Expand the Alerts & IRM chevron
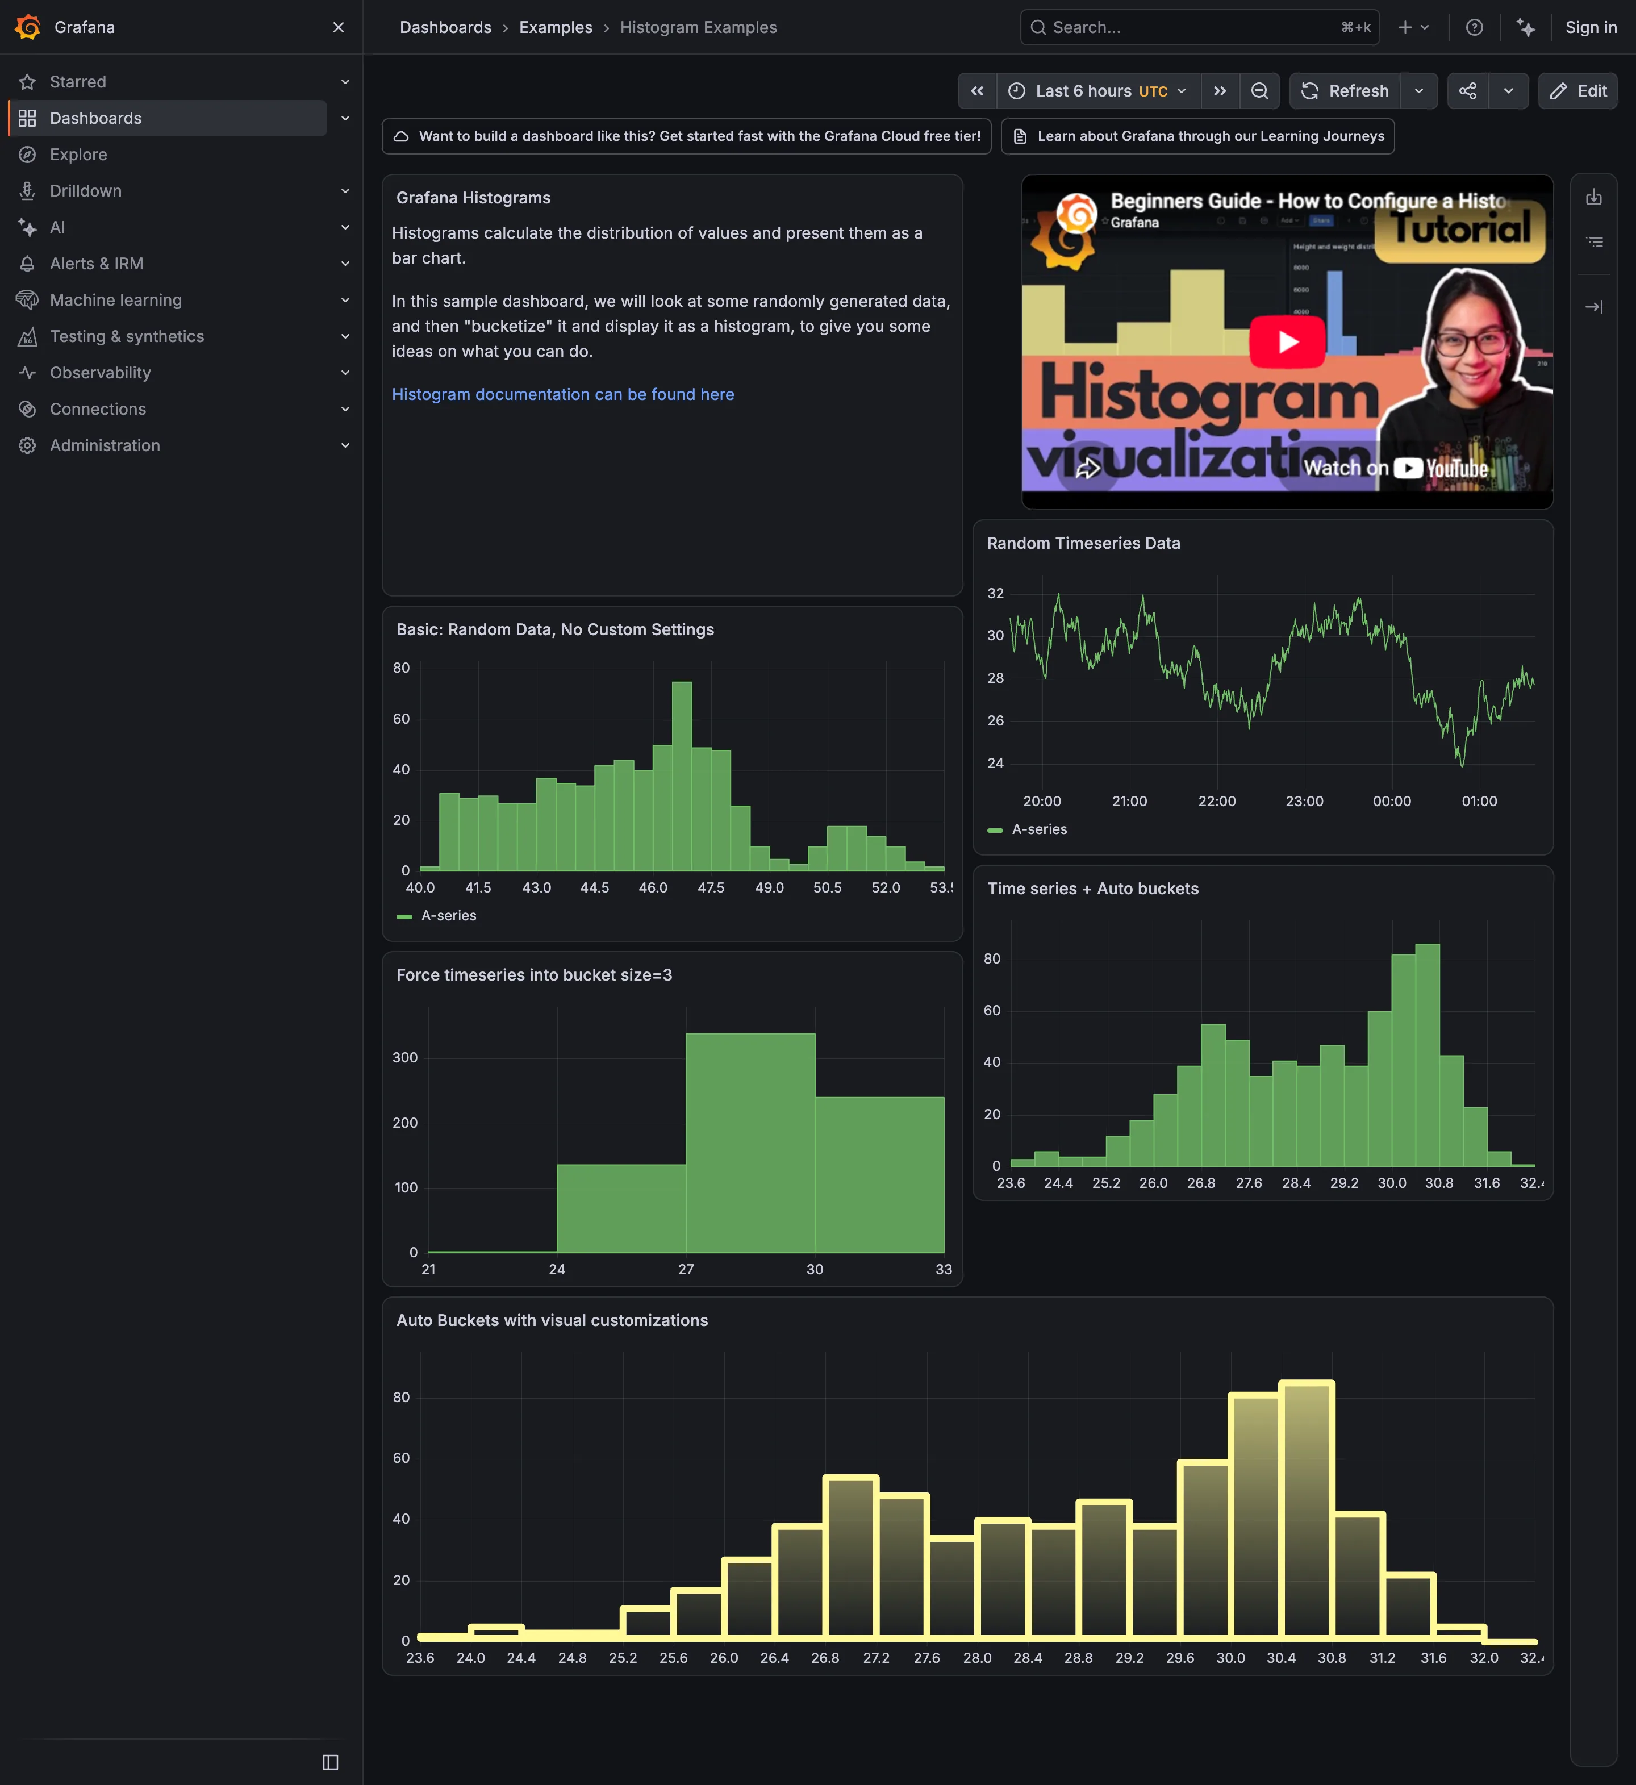The height and width of the screenshot is (1785, 1636). pos(345,263)
